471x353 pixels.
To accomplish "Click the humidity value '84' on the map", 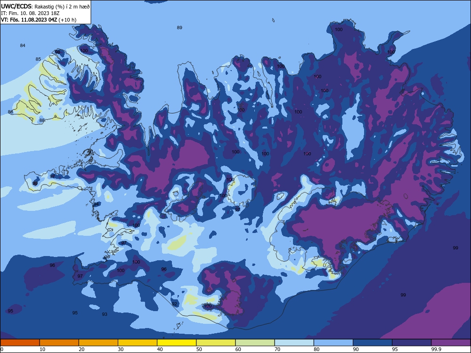I will (x=23, y=46).
